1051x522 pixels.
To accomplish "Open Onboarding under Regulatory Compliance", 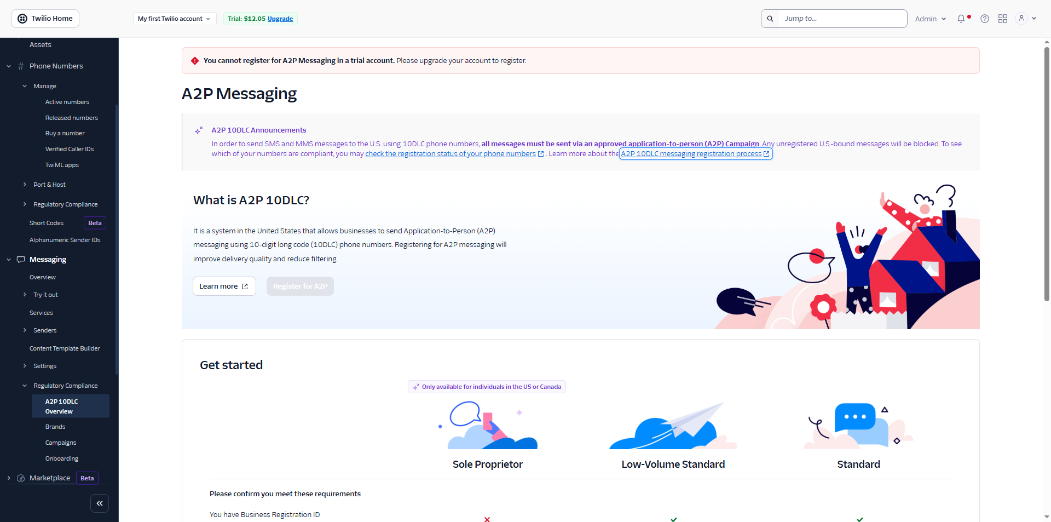I will point(62,458).
